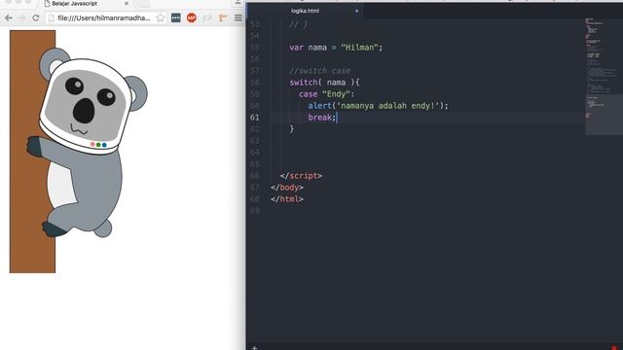
Task: Click the "Endy" case string
Action: tap(336, 94)
